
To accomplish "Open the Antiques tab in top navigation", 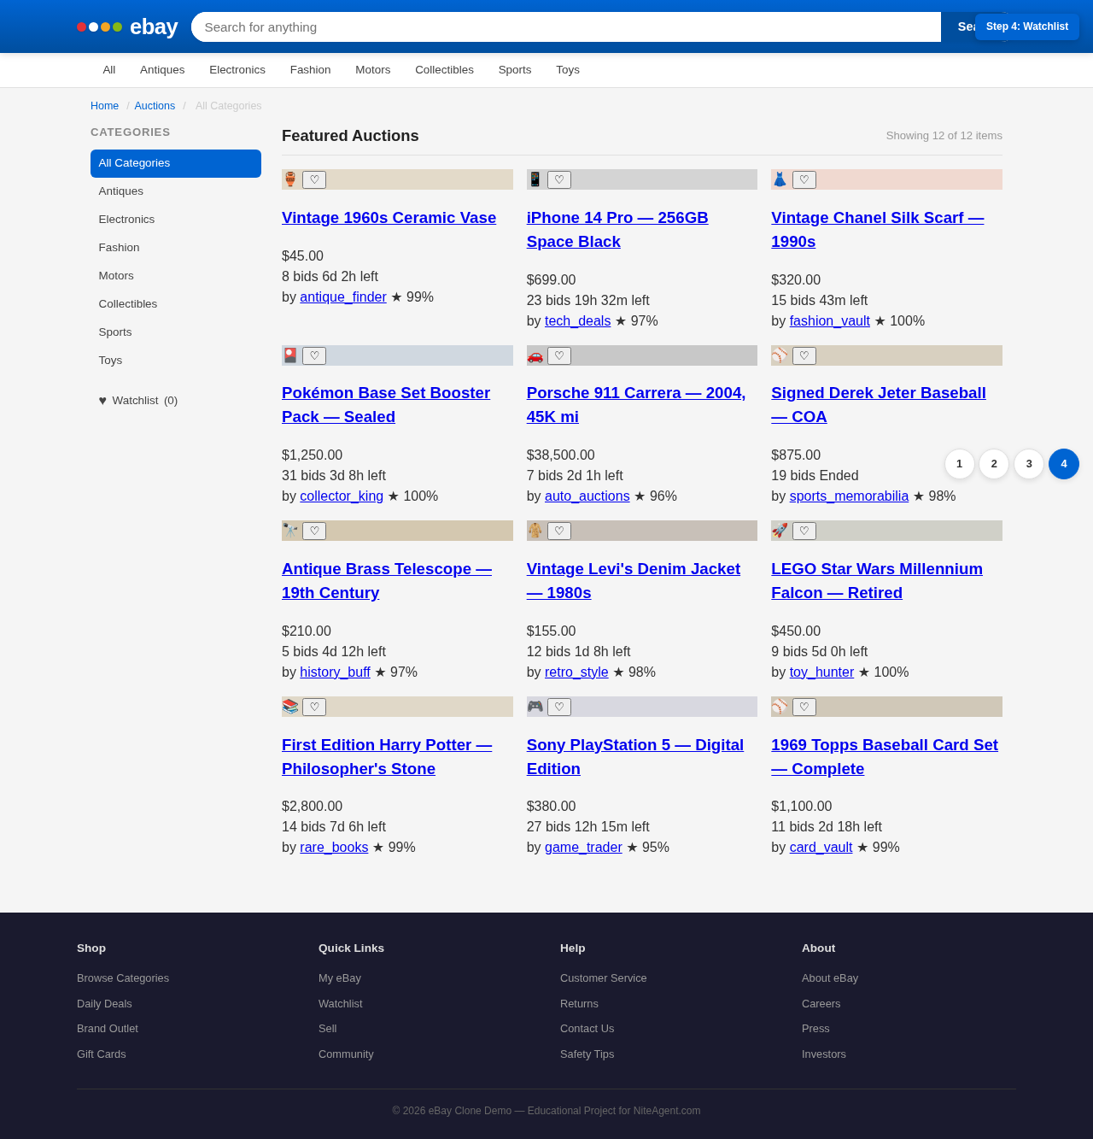I will (162, 70).
